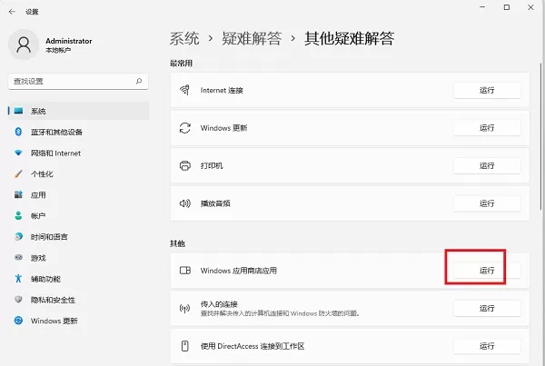This screenshot has height=366, width=545.
Task: Click the 传入的连接 description text
Action: [280, 313]
